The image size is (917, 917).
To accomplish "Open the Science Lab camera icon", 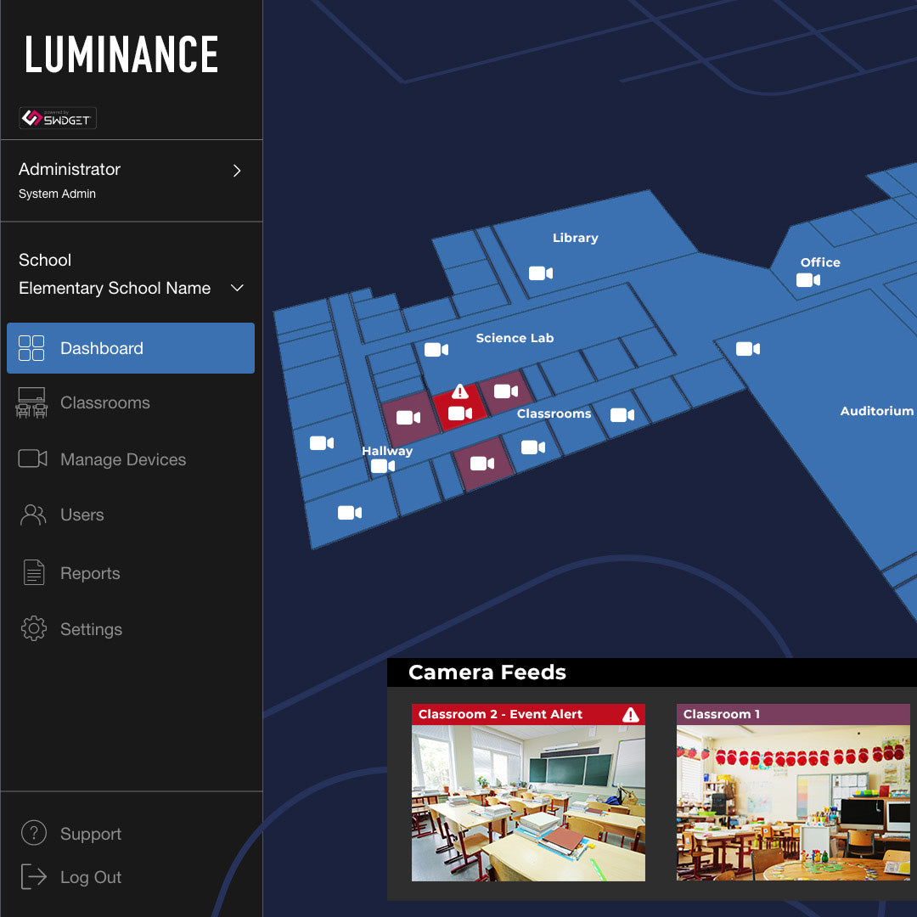I will click(436, 349).
